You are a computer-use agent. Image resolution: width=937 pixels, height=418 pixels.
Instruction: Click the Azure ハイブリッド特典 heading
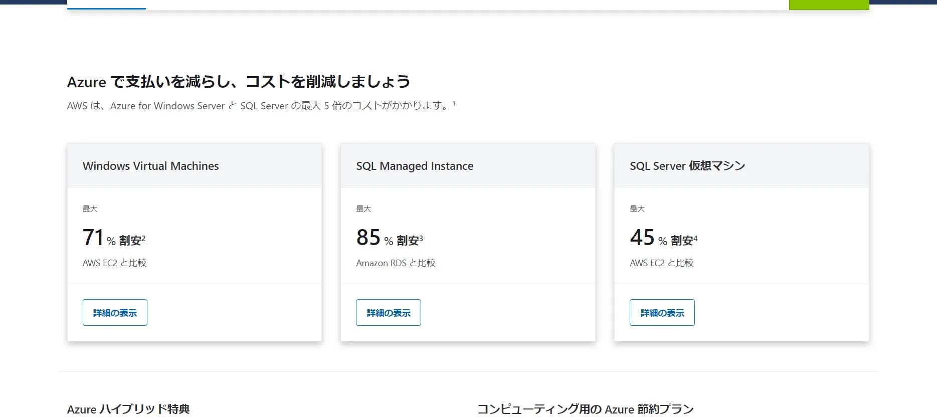point(128,409)
